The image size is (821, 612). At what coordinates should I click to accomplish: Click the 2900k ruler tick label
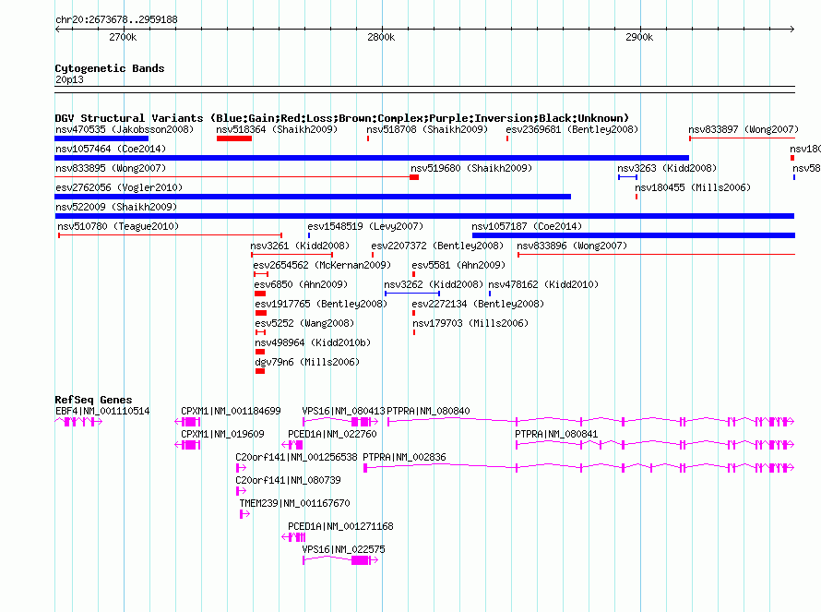click(x=639, y=37)
